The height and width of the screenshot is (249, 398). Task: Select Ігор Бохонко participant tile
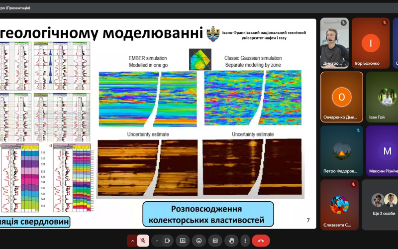point(370,43)
